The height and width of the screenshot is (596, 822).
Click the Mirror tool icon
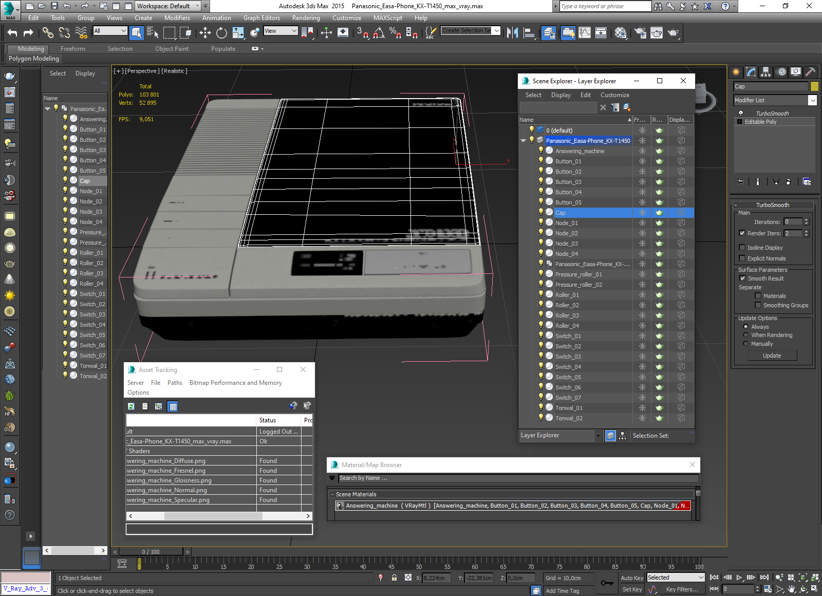pyautogui.click(x=512, y=33)
